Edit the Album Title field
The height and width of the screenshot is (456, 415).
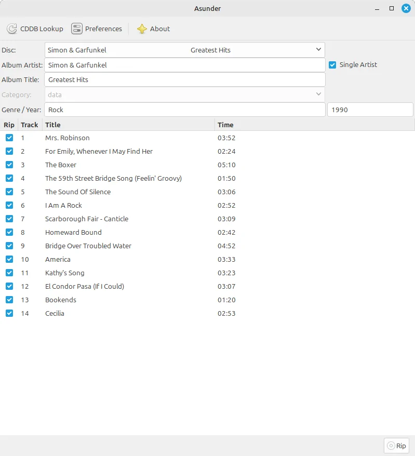(x=185, y=79)
